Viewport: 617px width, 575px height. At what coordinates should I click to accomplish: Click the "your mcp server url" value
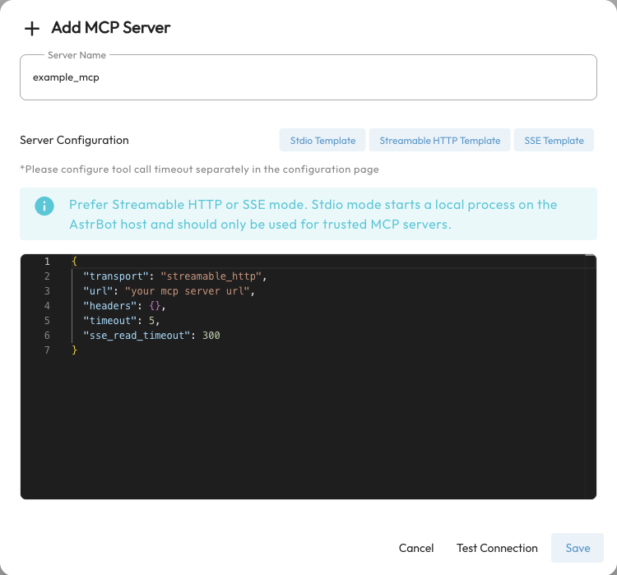click(188, 291)
